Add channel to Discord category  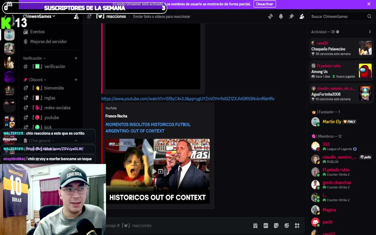pyautogui.click(x=76, y=80)
